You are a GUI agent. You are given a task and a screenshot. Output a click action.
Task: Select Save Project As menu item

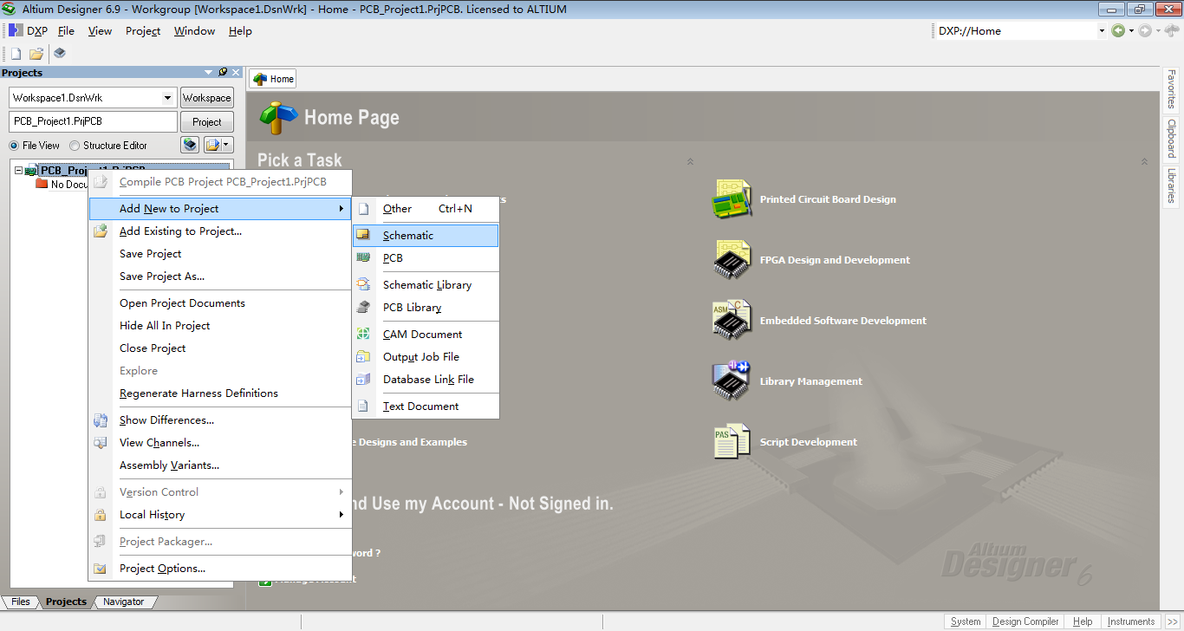click(x=220, y=276)
